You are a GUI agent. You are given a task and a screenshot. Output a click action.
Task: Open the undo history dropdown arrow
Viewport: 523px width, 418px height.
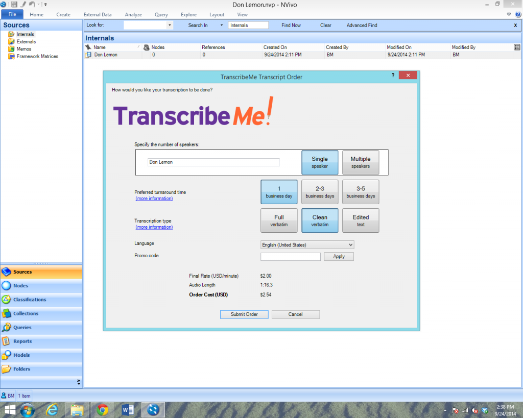click(38, 5)
